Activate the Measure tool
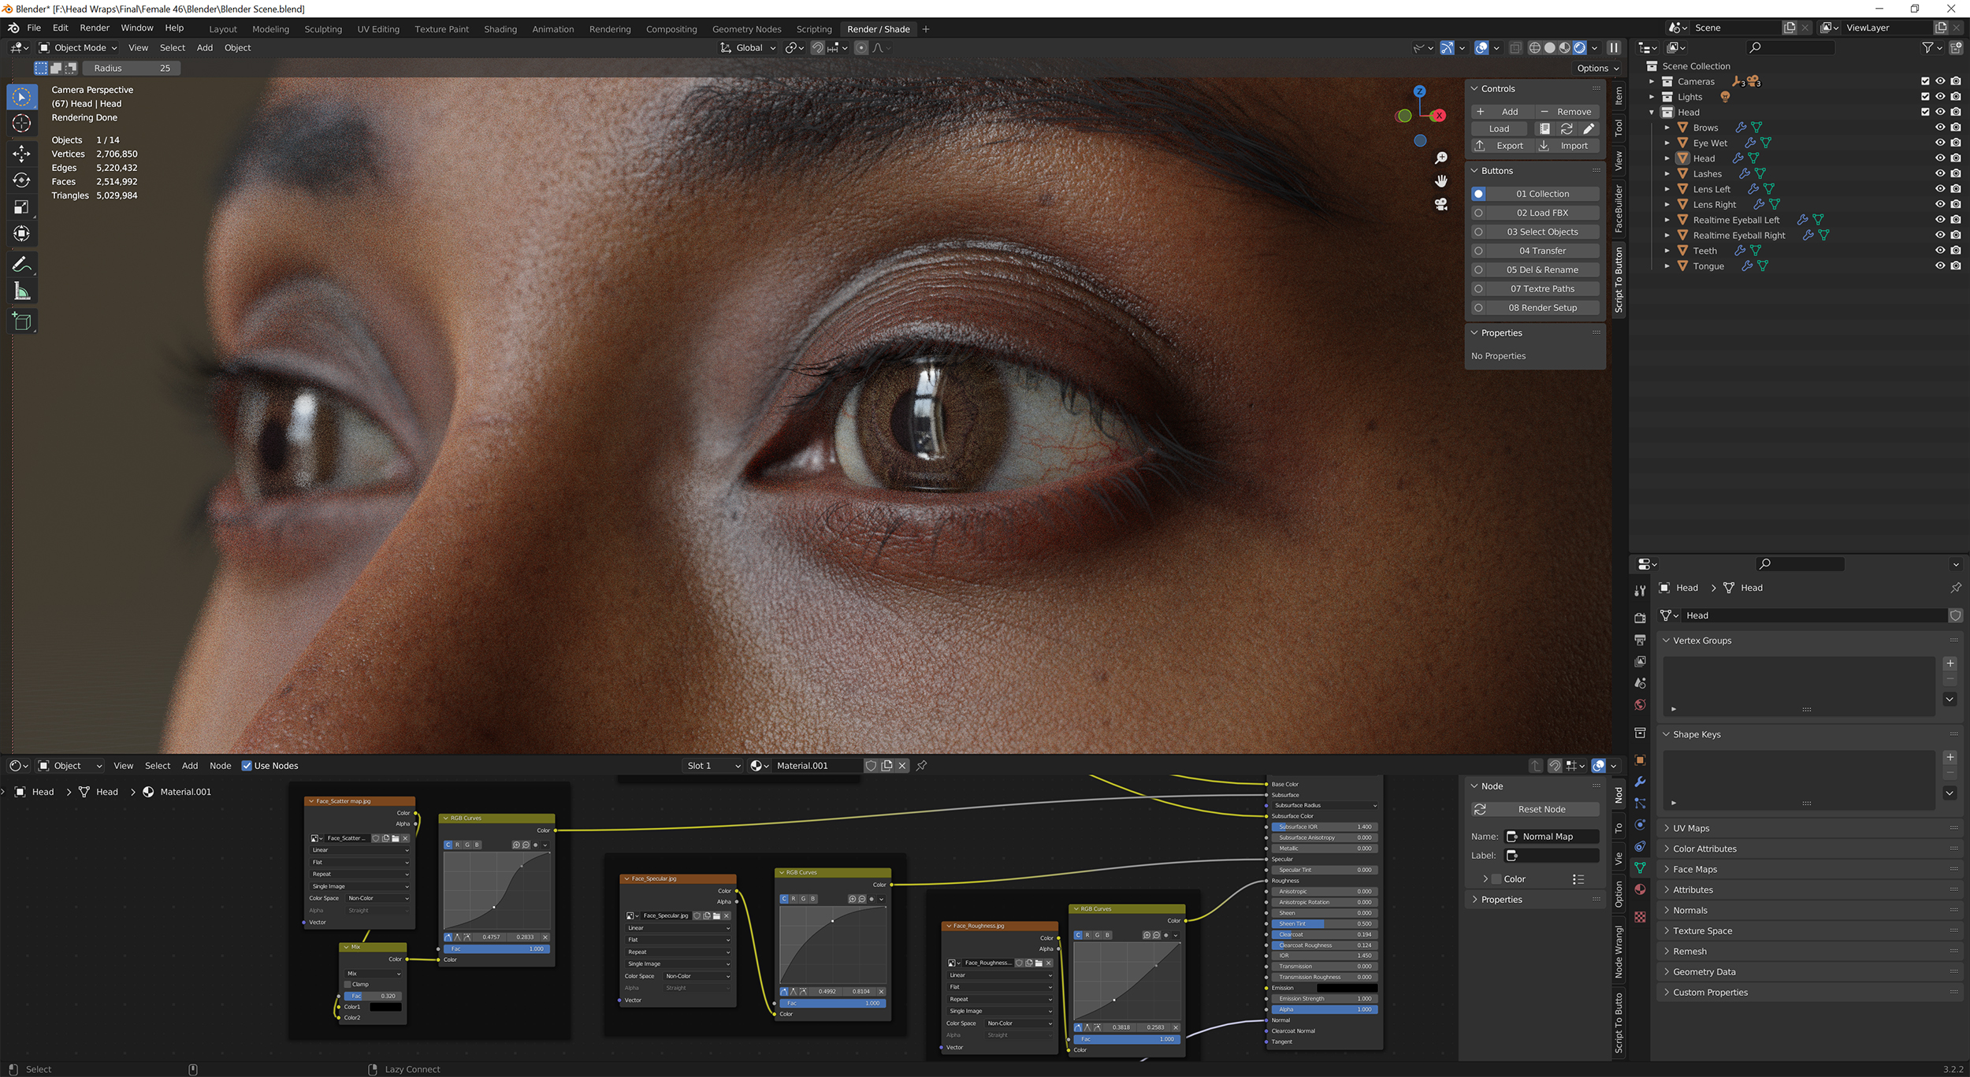The height and width of the screenshot is (1077, 1970). tap(21, 290)
